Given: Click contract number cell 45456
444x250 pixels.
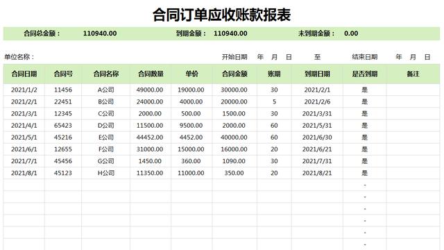Looking at the screenshot, I should [x=63, y=161].
